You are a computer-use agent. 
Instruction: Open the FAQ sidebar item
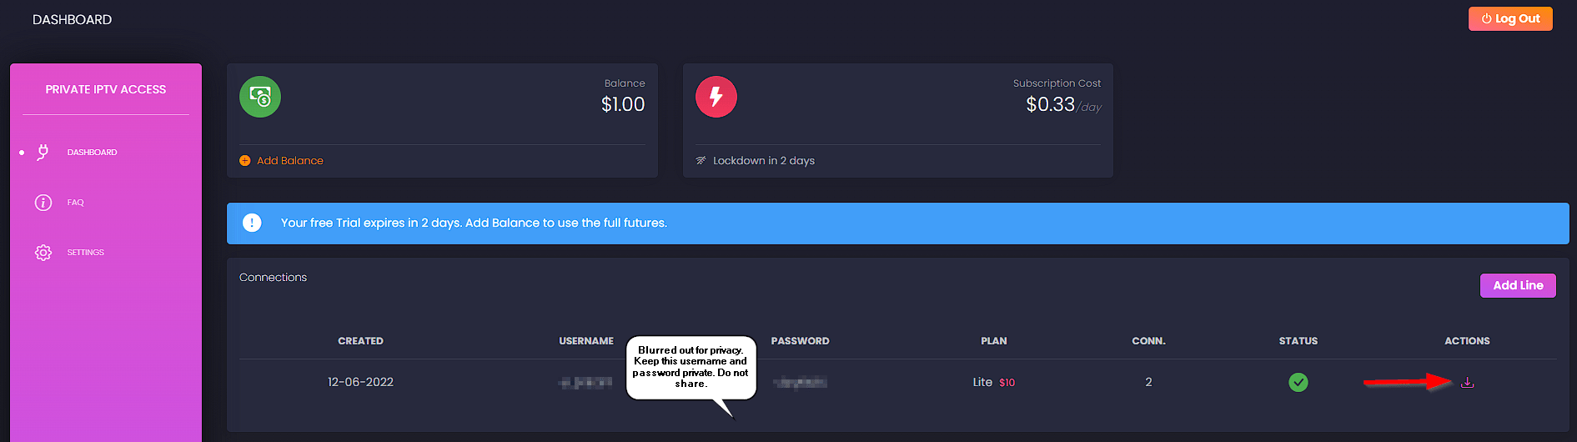[76, 203]
